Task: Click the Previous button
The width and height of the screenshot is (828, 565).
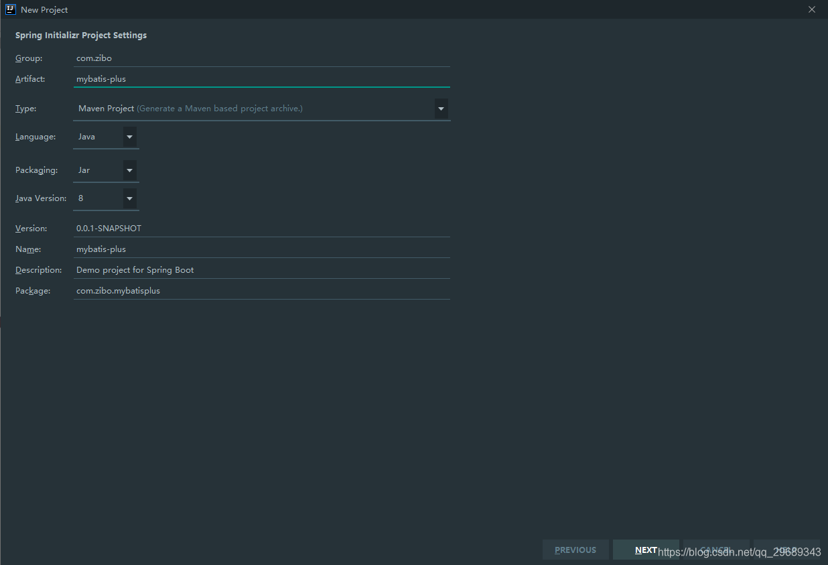Action: (575, 550)
